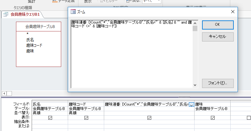Click the データ定義 ribbon item
This screenshot has height=131, width=251.
64,1
